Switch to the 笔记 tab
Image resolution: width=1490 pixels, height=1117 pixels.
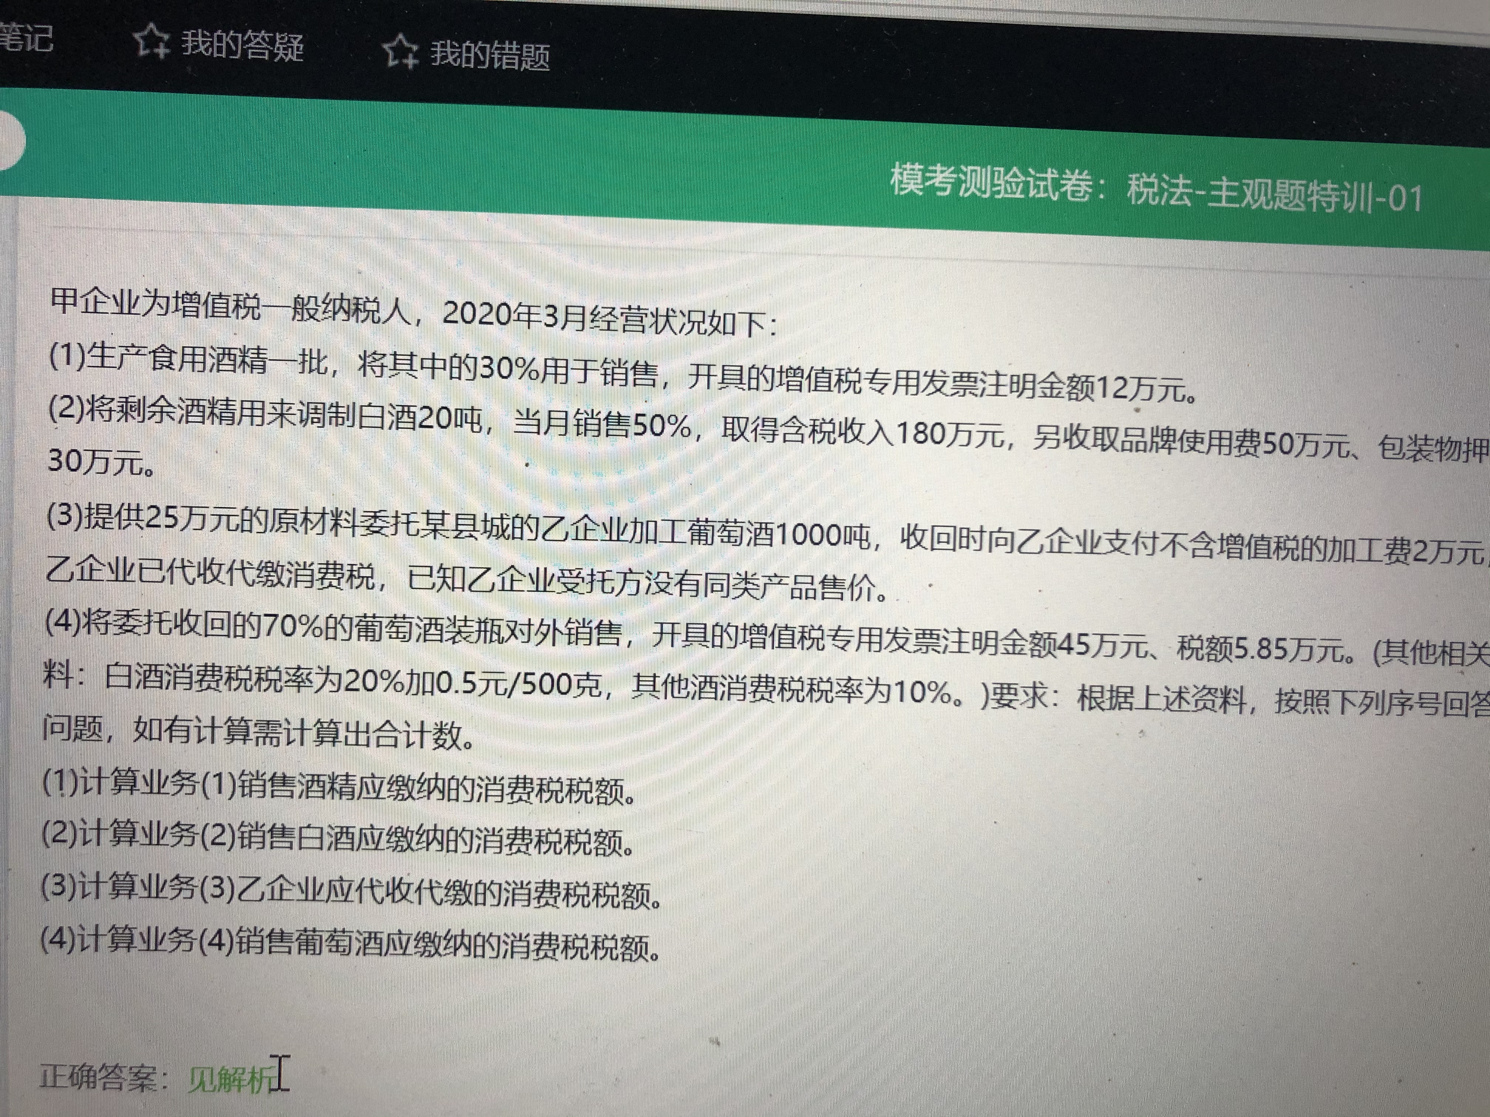tap(25, 37)
